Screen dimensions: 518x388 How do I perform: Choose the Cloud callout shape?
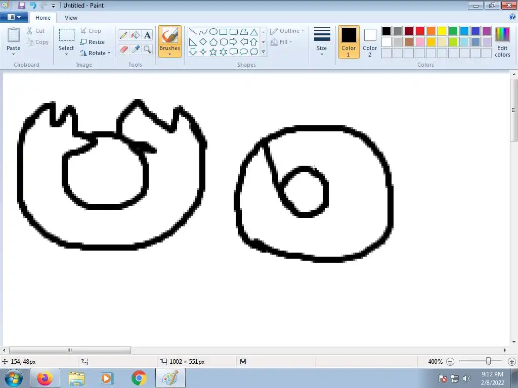(x=254, y=52)
